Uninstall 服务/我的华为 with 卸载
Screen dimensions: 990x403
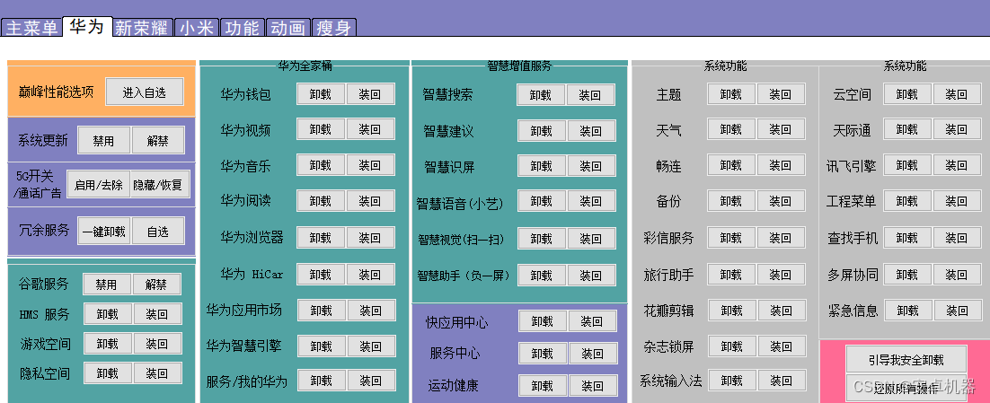coord(322,381)
